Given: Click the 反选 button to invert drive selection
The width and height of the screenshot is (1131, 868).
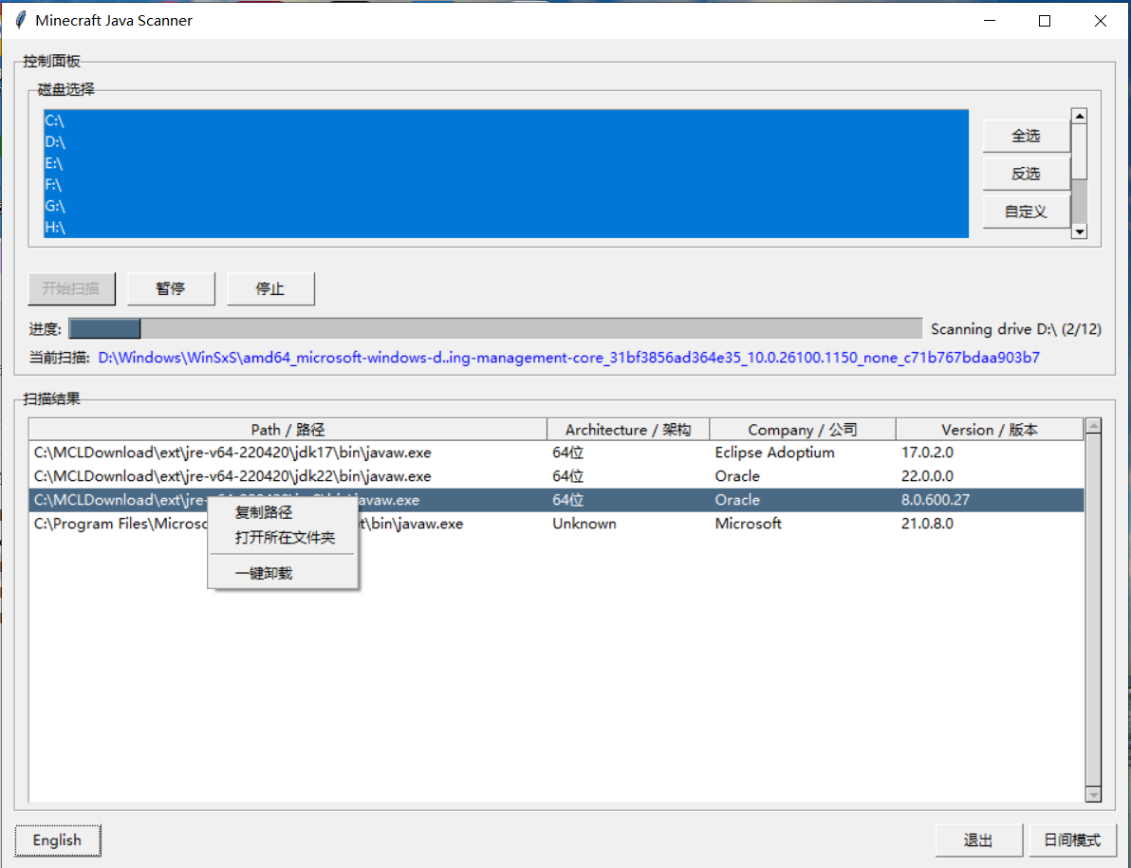Looking at the screenshot, I should [1026, 173].
